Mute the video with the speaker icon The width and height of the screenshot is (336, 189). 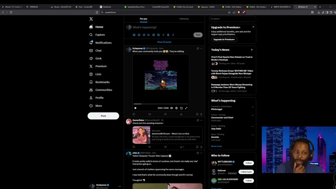(x=171, y=108)
